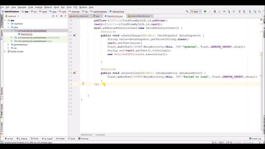Click the hide Project panel icon

click(x=65, y=16)
